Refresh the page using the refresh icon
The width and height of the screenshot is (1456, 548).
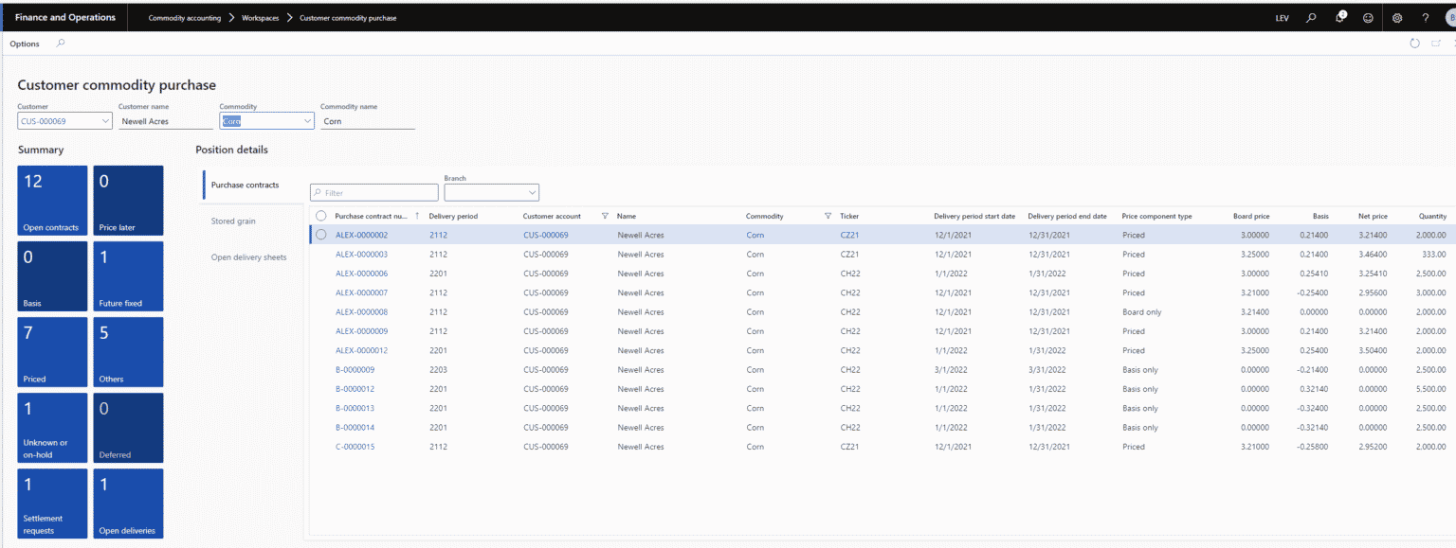pyautogui.click(x=1413, y=43)
